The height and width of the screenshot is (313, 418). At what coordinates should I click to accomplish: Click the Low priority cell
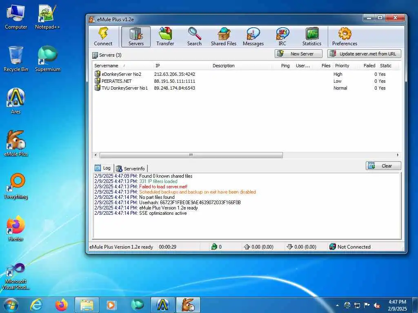[x=337, y=81]
